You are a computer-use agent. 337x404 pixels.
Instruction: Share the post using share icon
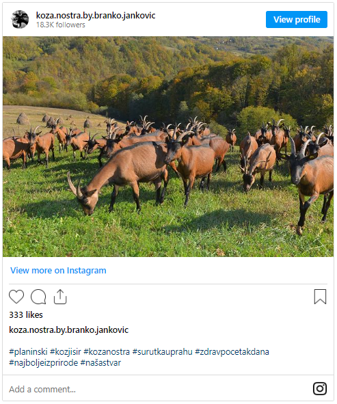tap(60, 297)
